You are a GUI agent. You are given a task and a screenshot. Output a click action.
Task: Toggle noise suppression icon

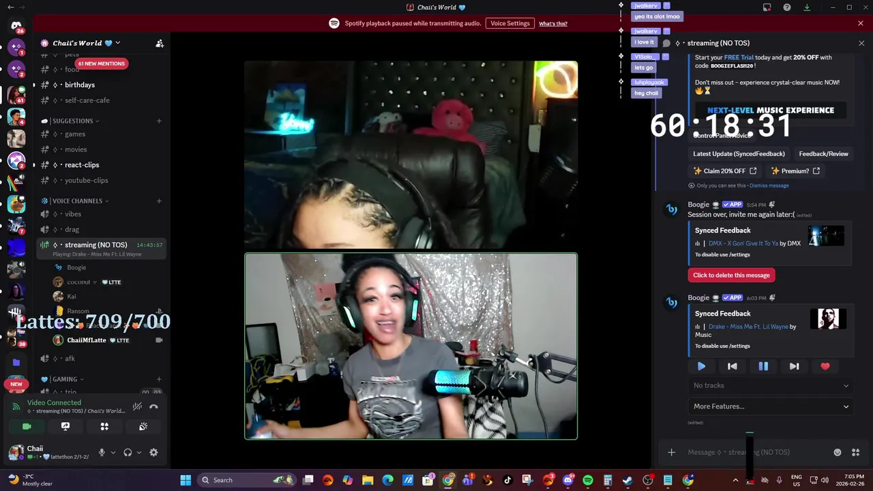tap(137, 406)
